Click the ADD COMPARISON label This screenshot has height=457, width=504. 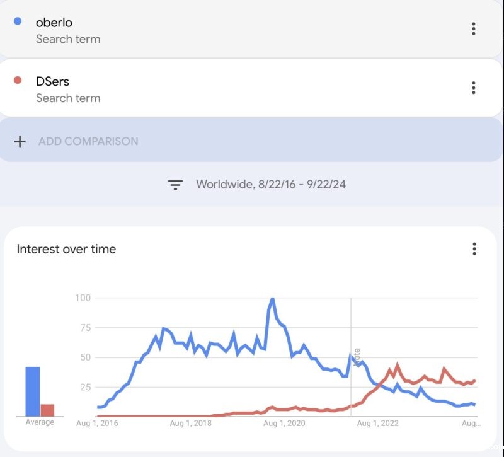(88, 141)
